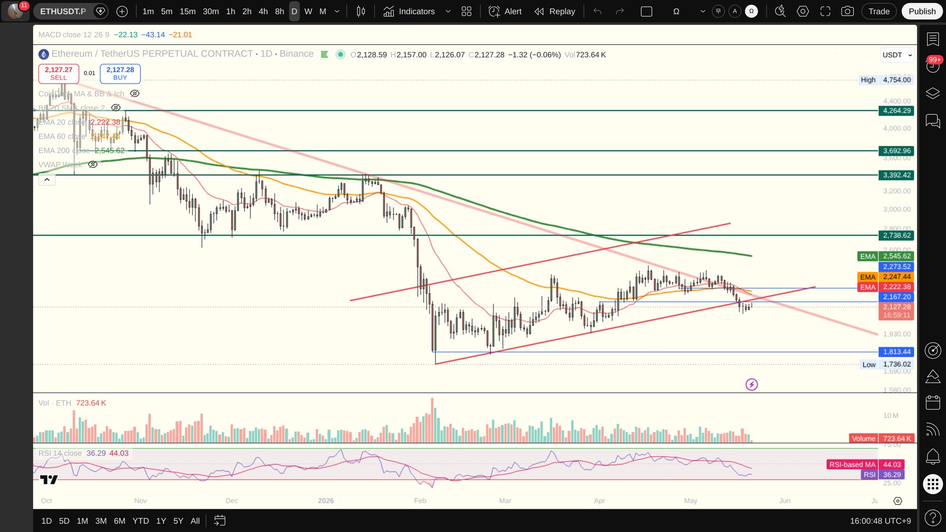Create an Alert from the toolbar
The height and width of the screenshot is (532, 946).
tap(506, 11)
